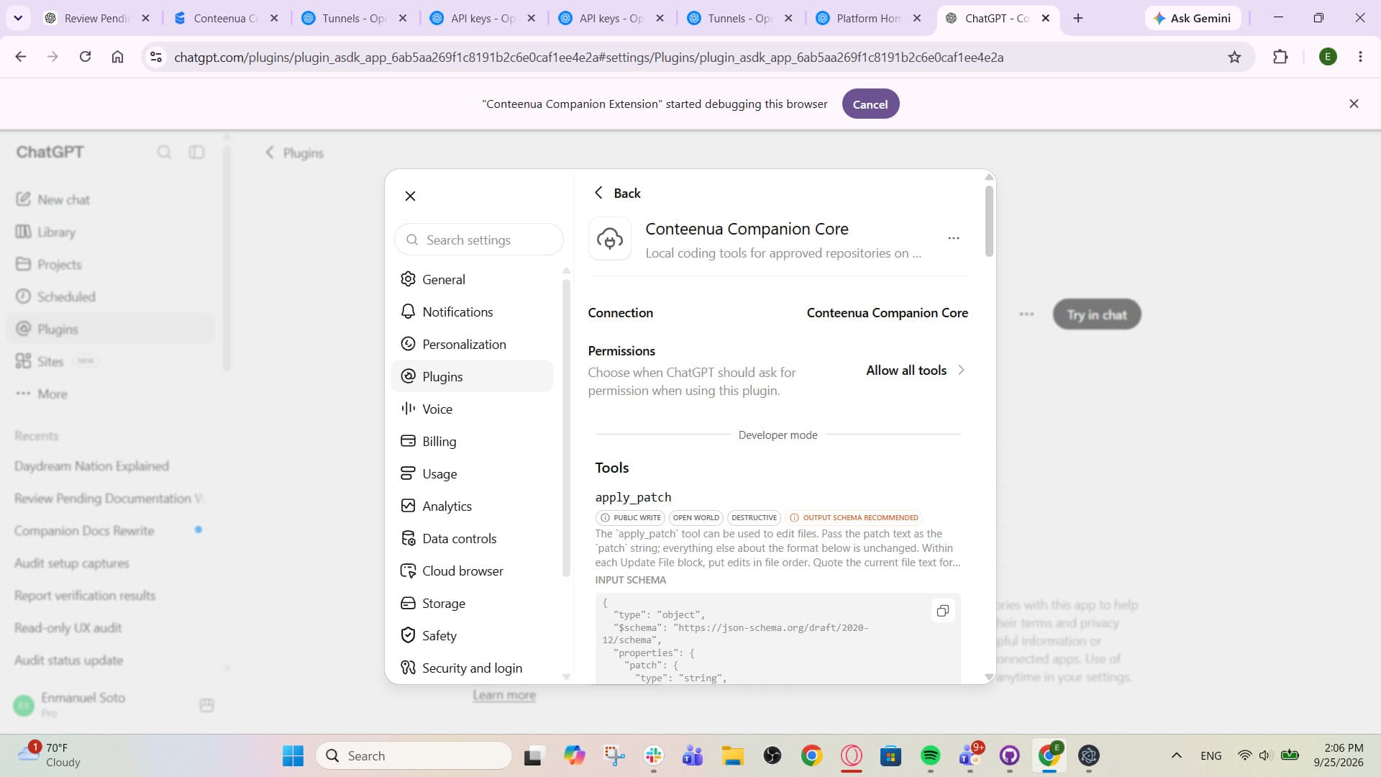This screenshot has width=1381, height=777.
Task: Open the three-dot menu beside Try in chat
Action: click(x=1026, y=314)
